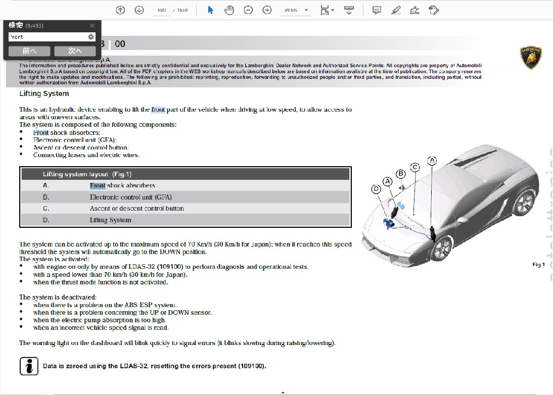Screen dimensions: 553x395
Task: Click the text "The system is deactivated:"
Action: (58, 297)
